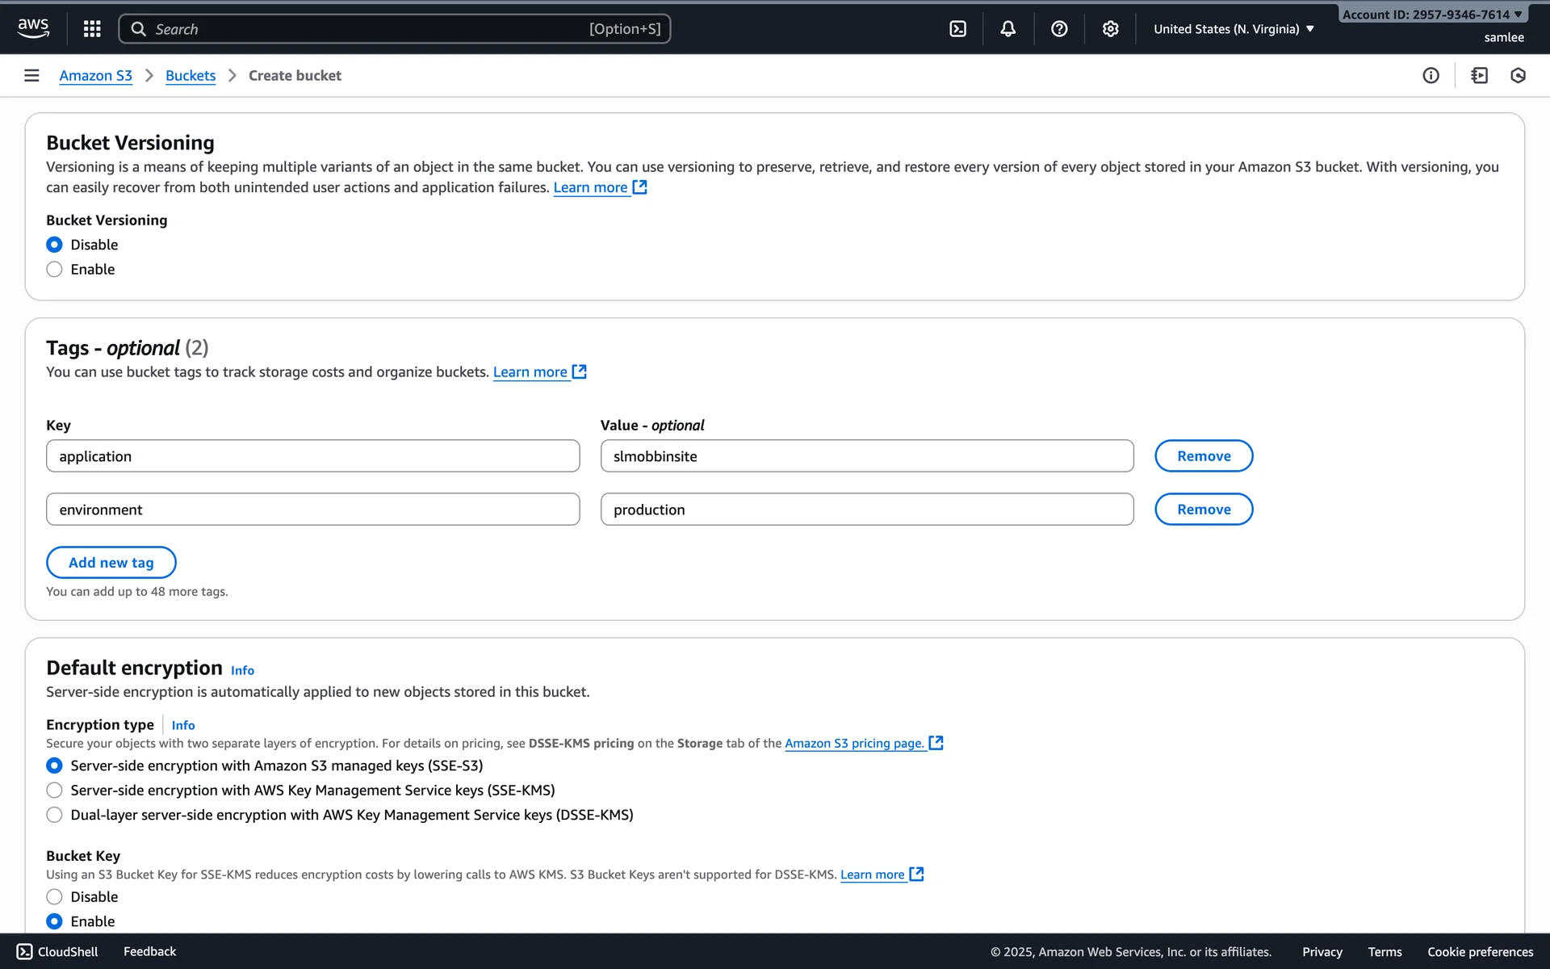The height and width of the screenshot is (969, 1550).
Task: Select SSE-KMS encryption type option
Action: coord(54,790)
